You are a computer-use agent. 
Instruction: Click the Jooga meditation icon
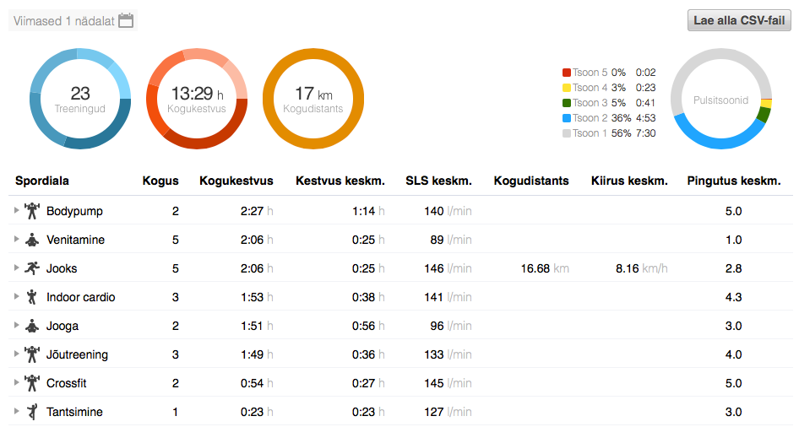(x=32, y=326)
